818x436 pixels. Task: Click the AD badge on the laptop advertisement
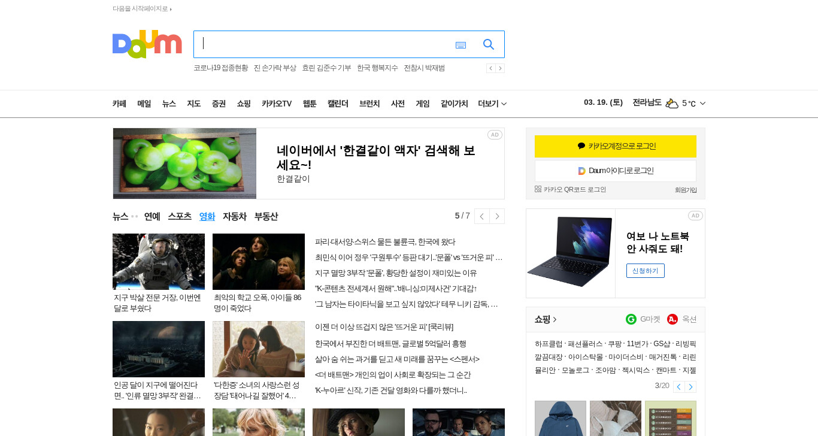tap(695, 216)
